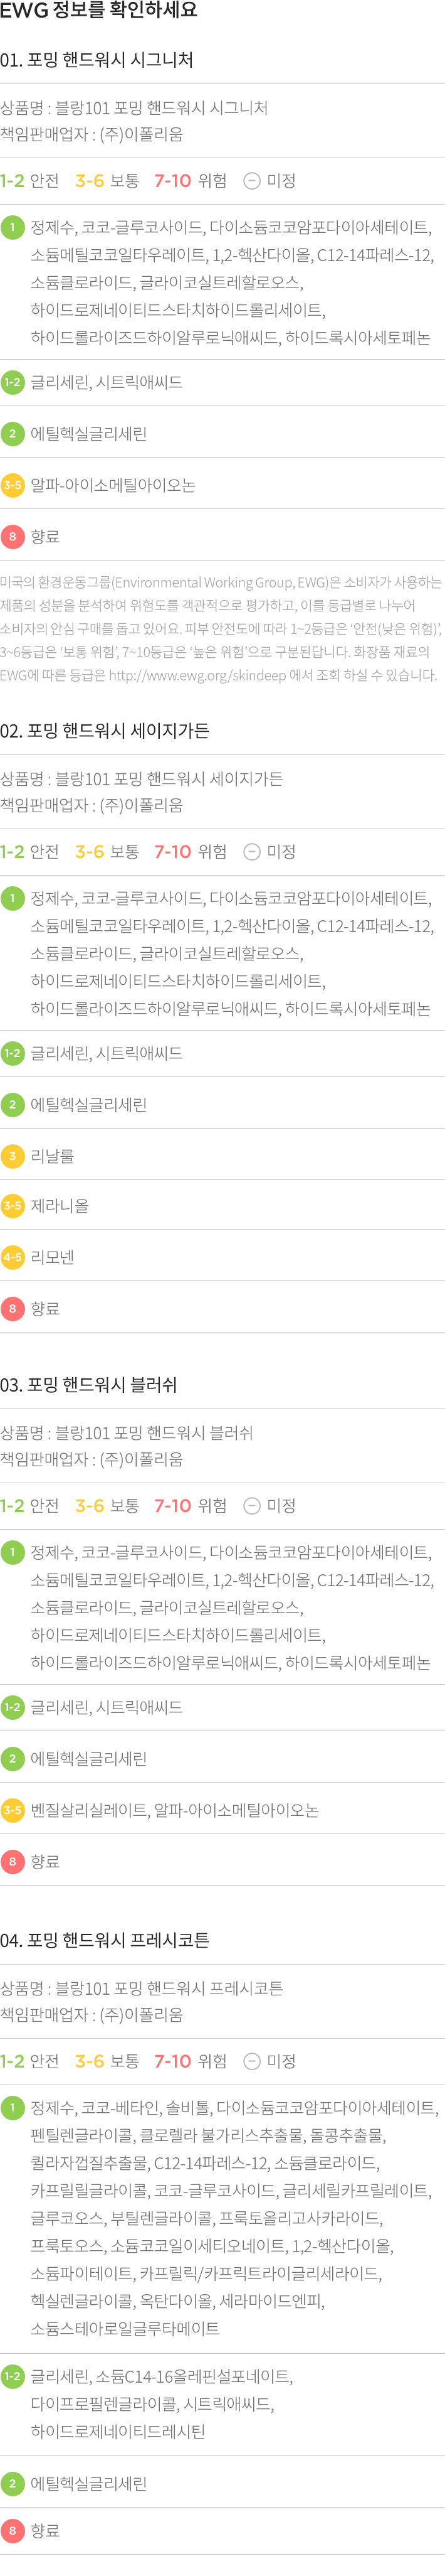Viewport: 445px width, 2576px height.
Task: Click the 3-6 보통 legend in 시그니처 section
Action: click(x=107, y=181)
